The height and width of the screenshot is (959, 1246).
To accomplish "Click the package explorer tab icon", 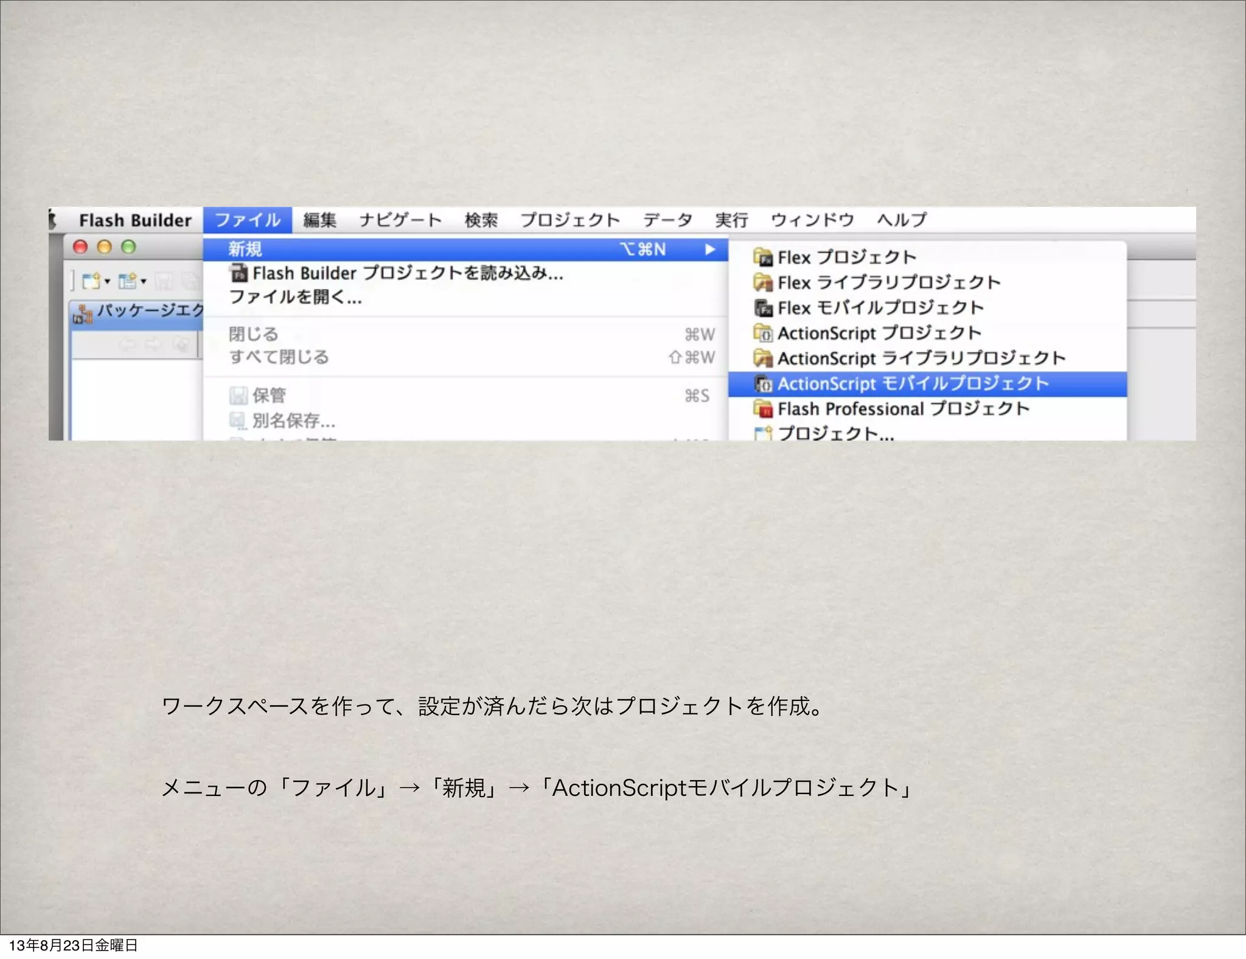I will coord(83,314).
